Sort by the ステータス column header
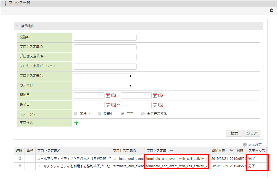This screenshot has width=278, height=178. pos(256,151)
